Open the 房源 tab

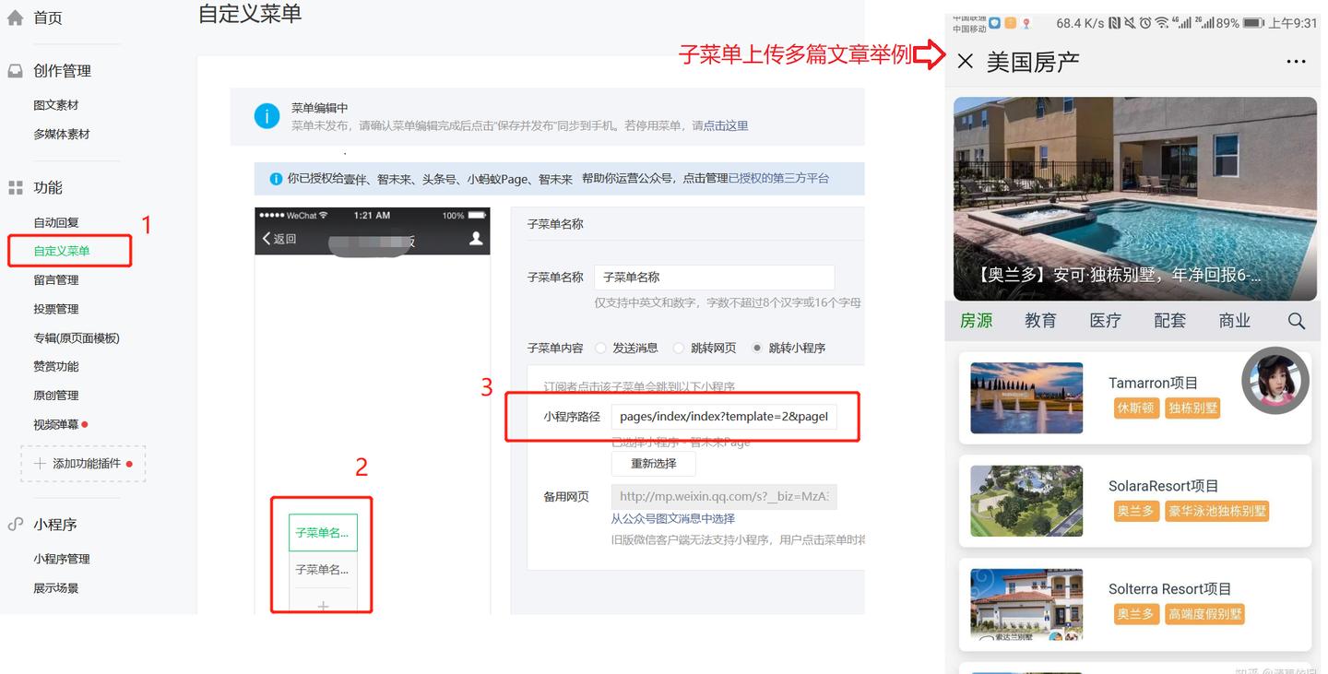tap(977, 321)
